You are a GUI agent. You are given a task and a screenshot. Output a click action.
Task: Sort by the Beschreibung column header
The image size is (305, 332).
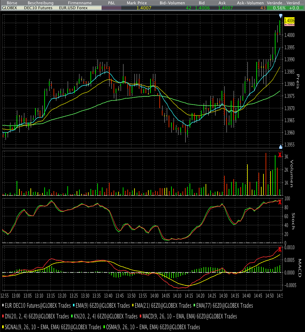point(40,3)
